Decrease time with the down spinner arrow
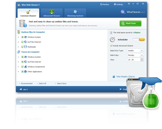 click(x=142, y=60)
